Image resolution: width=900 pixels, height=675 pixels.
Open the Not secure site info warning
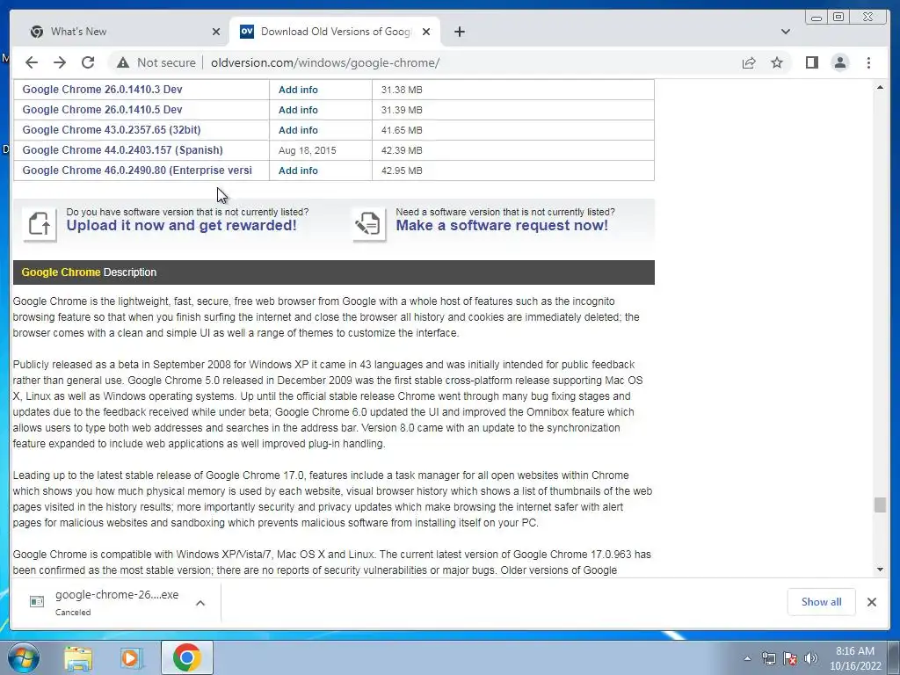click(156, 62)
